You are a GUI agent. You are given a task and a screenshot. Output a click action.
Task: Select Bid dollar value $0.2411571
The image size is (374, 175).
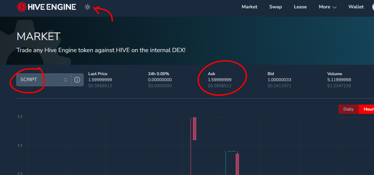click(x=279, y=85)
